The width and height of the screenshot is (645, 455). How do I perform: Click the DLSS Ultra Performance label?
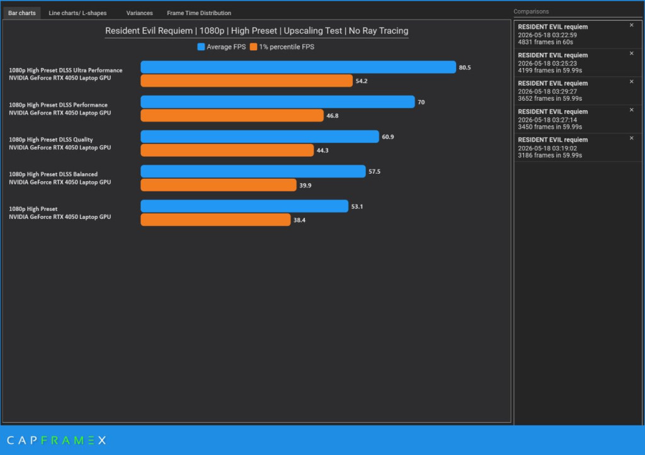point(66,74)
